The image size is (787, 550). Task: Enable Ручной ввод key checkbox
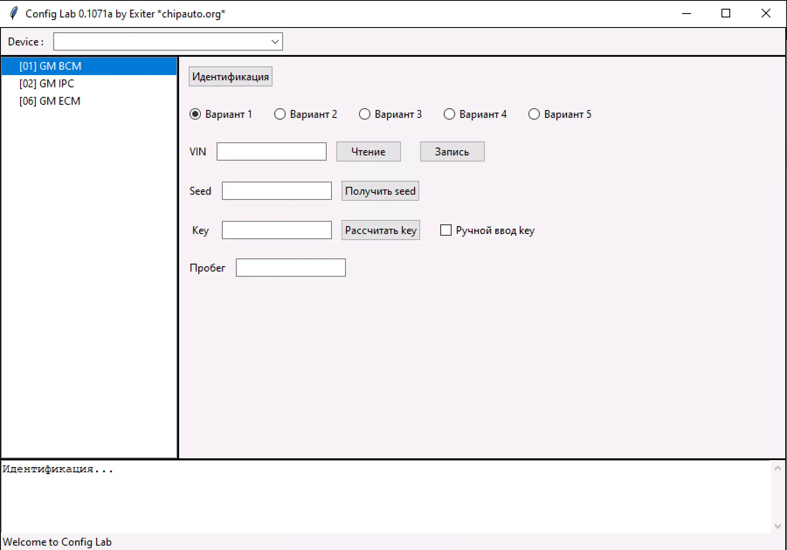pyautogui.click(x=445, y=230)
